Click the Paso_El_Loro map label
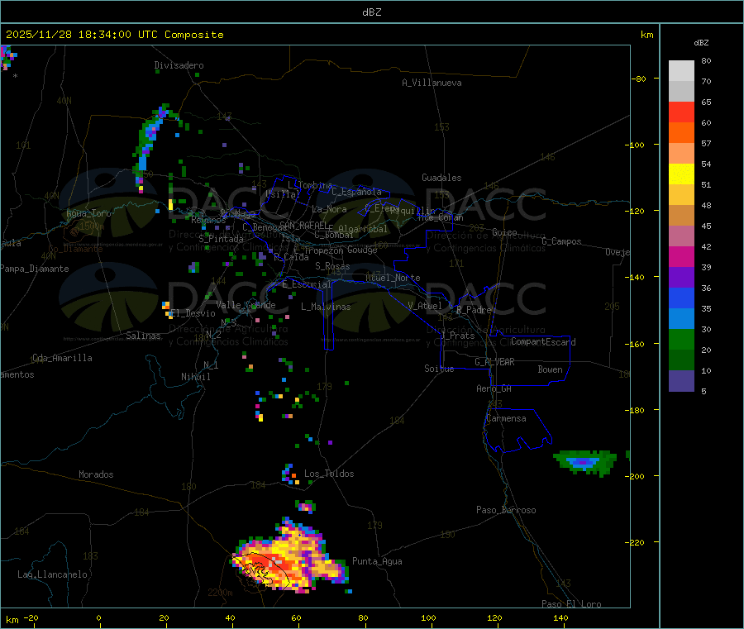Image resolution: width=744 pixels, height=629 pixels. click(x=572, y=604)
